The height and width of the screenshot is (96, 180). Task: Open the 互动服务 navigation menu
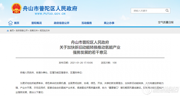click(87, 23)
